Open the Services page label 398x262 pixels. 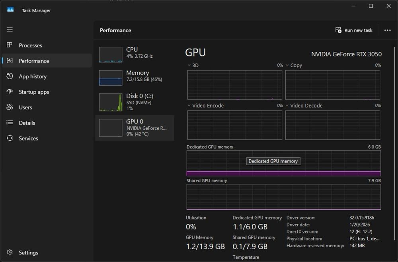28,138
